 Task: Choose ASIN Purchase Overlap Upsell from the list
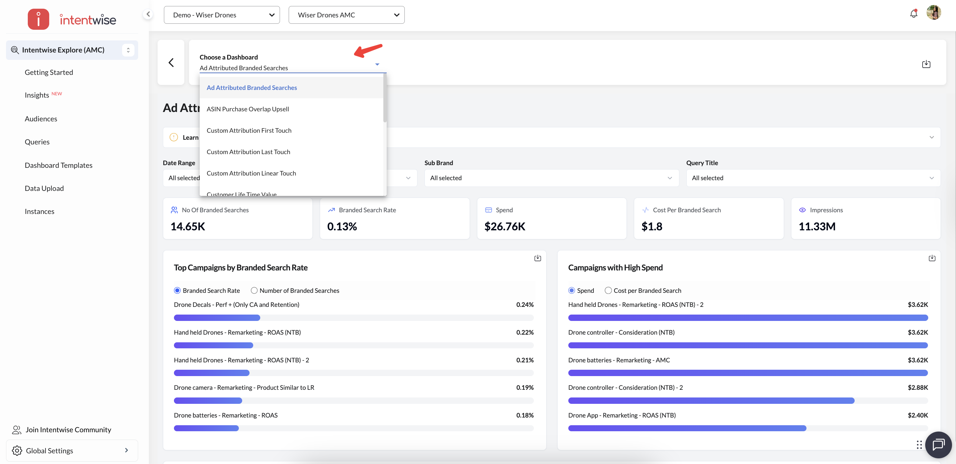tap(248, 109)
